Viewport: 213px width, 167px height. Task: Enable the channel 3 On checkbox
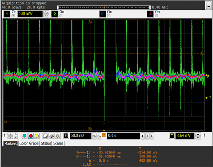pos(109,15)
